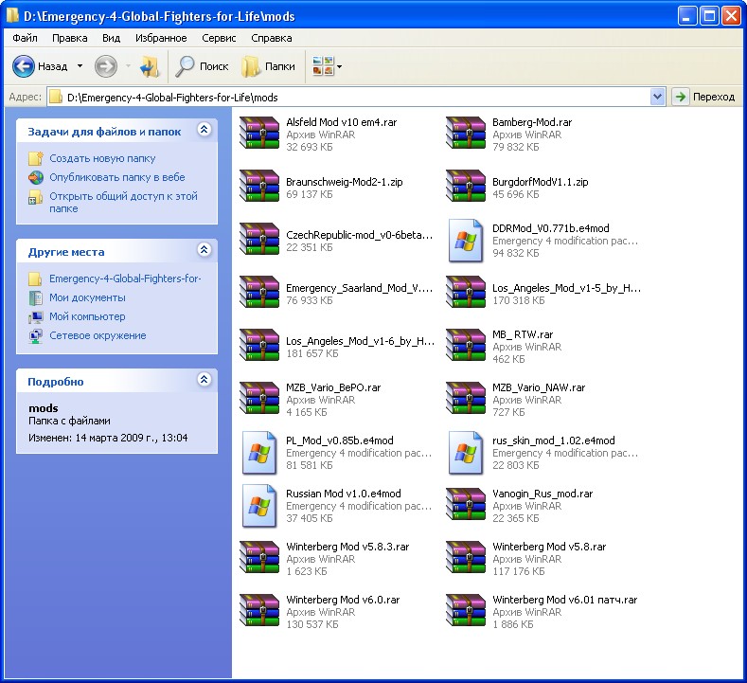Click the 'MB_RTW.rar' file name text

(522, 334)
